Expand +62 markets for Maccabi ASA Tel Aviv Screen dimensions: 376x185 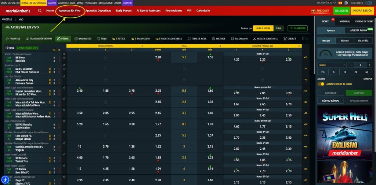coord(305,102)
